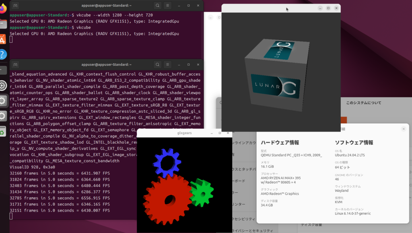
Task: Minimize the glxgears window
Action: click(x=211, y=133)
